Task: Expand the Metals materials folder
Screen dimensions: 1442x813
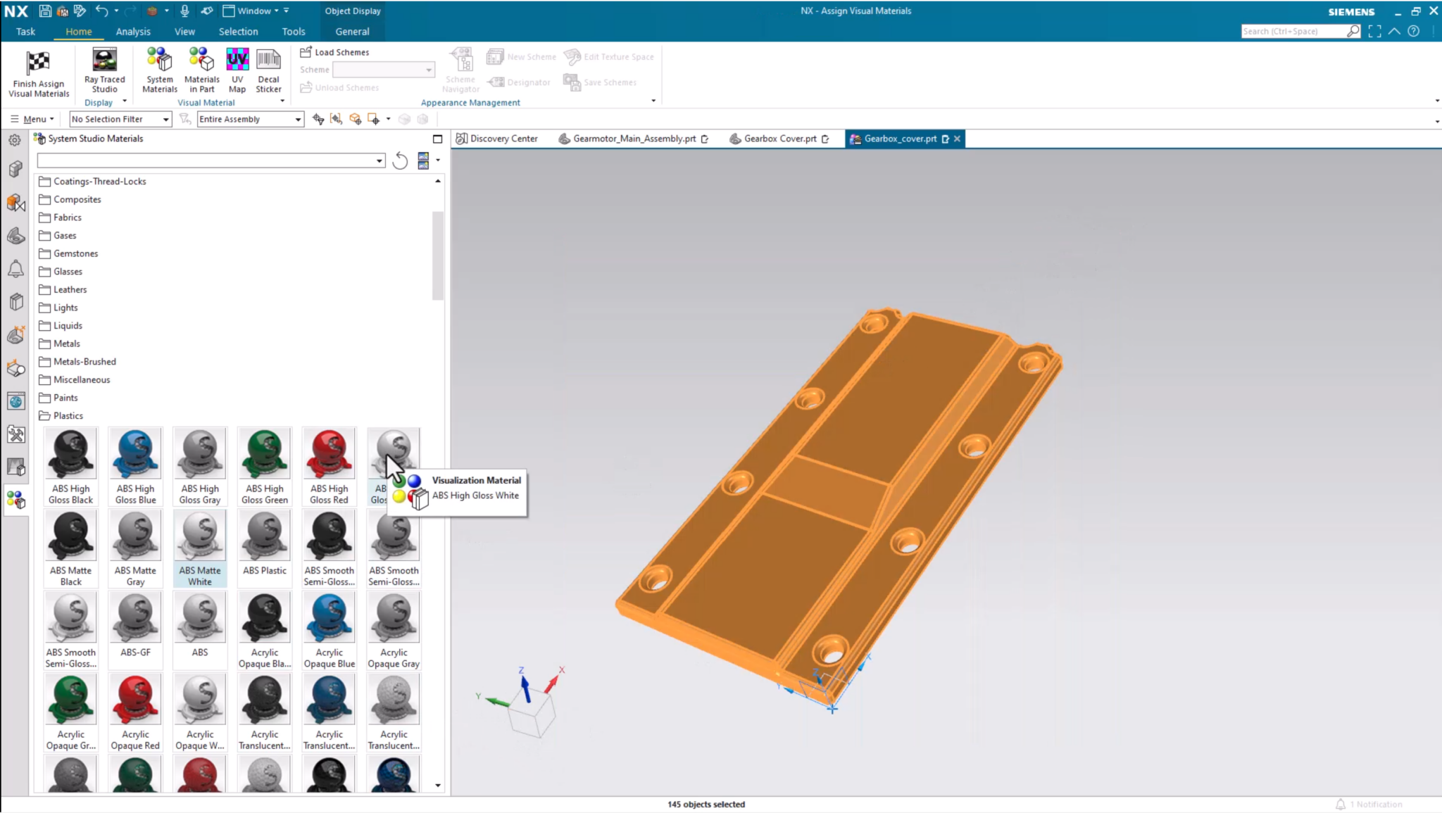Action: (65, 344)
